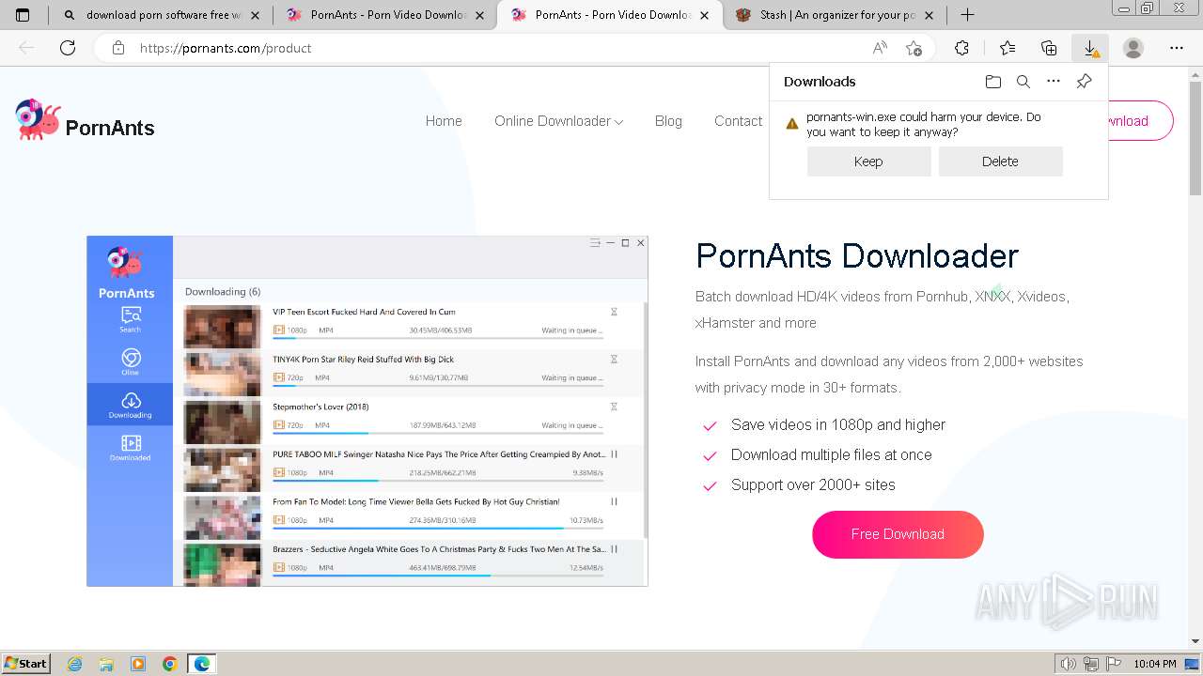Click the pink Free Download button
This screenshot has width=1203, height=676.
pyautogui.click(x=898, y=534)
